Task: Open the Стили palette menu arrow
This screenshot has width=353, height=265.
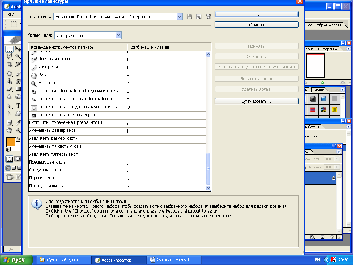Action: 342,90
